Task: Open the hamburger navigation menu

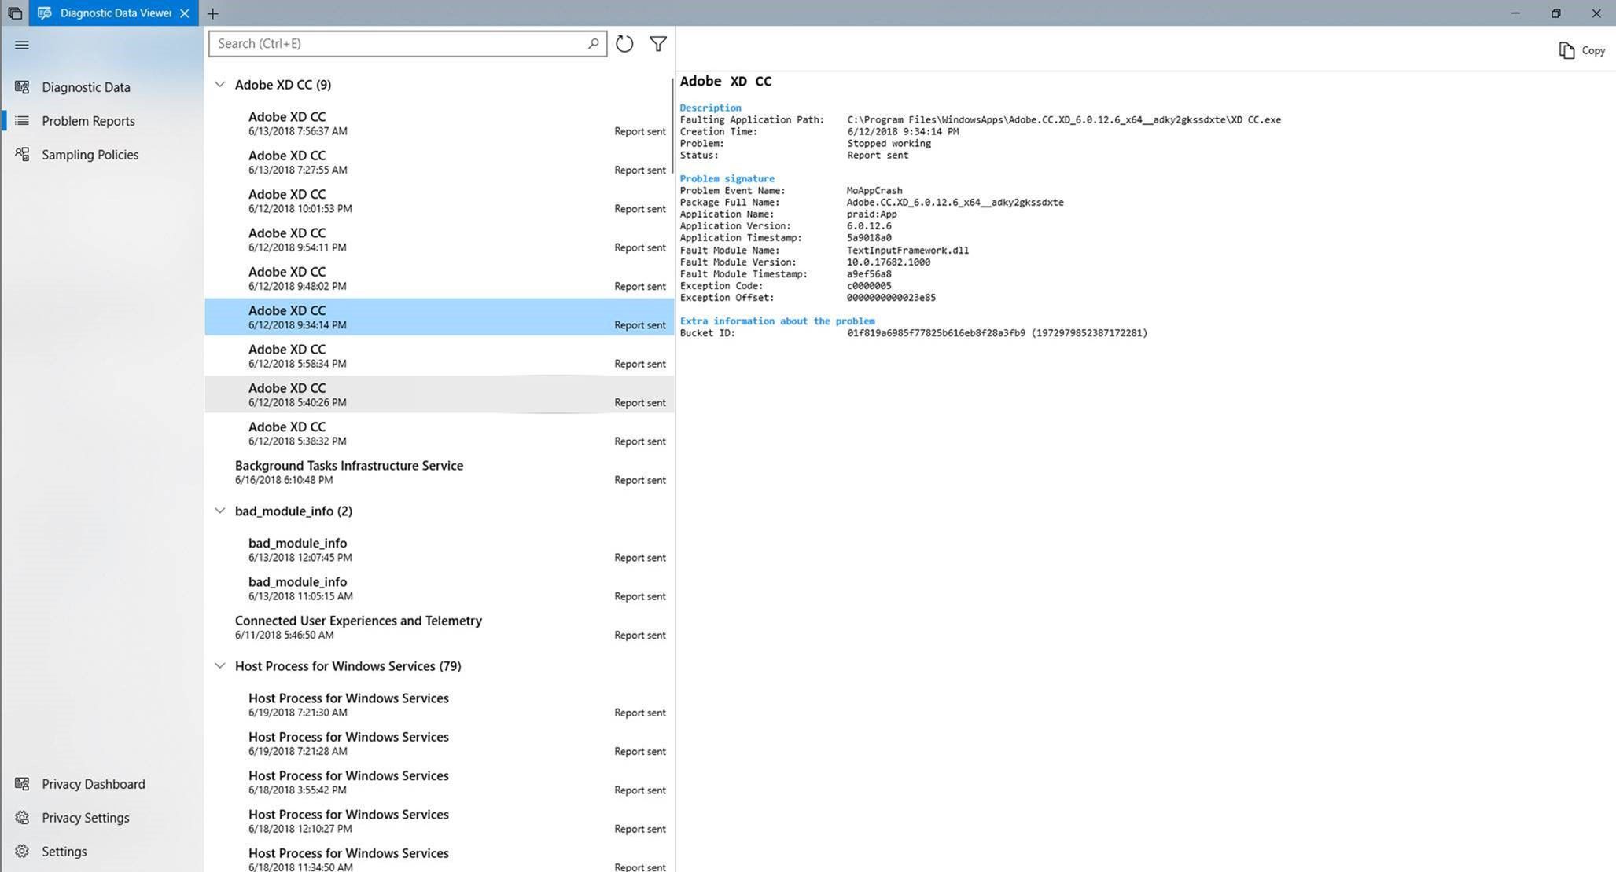Action: click(x=22, y=45)
